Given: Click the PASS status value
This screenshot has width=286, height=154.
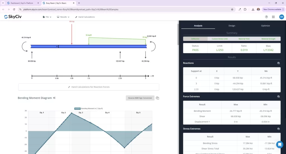Looking at the screenshot, I should 195,50.
